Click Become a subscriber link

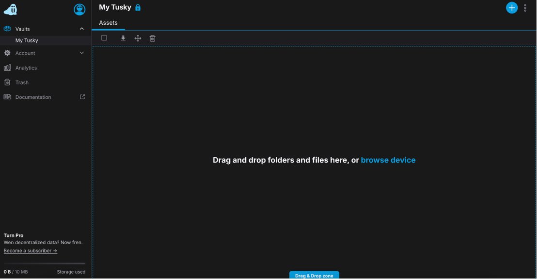[x=31, y=250]
